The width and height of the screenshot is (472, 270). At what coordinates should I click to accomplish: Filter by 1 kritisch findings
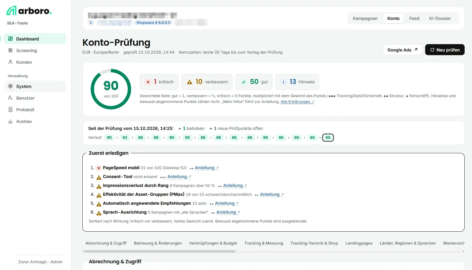pyautogui.click(x=159, y=82)
